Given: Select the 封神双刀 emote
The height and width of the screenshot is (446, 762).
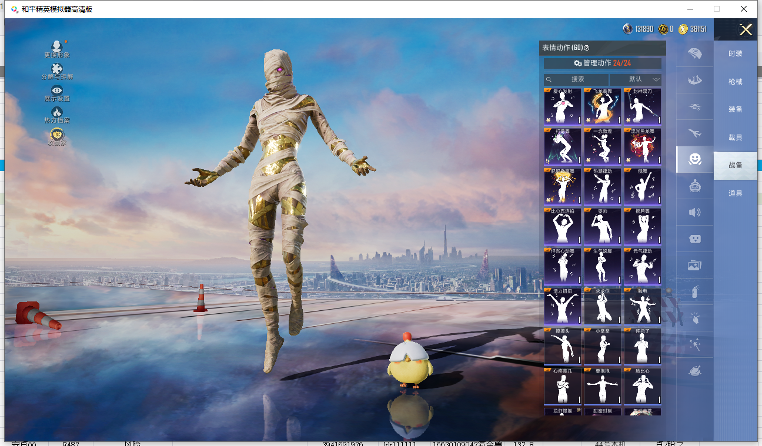Looking at the screenshot, I should pyautogui.click(x=643, y=106).
